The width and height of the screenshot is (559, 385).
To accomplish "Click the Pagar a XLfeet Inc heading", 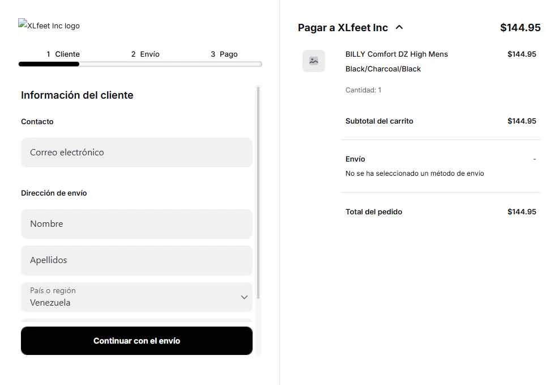I will pyautogui.click(x=343, y=27).
